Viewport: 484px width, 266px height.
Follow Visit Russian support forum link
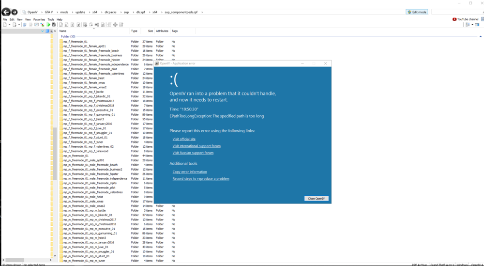(x=193, y=153)
